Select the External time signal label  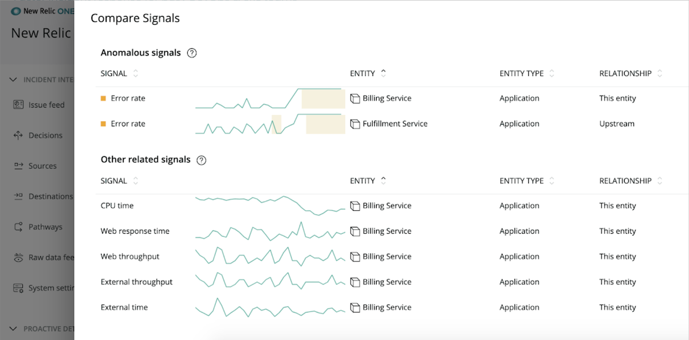pyautogui.click(x=124, y=307)
